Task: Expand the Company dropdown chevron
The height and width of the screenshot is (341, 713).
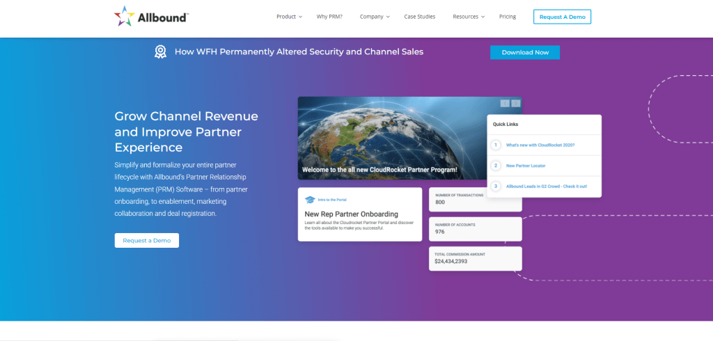Action: coord(388,17)
